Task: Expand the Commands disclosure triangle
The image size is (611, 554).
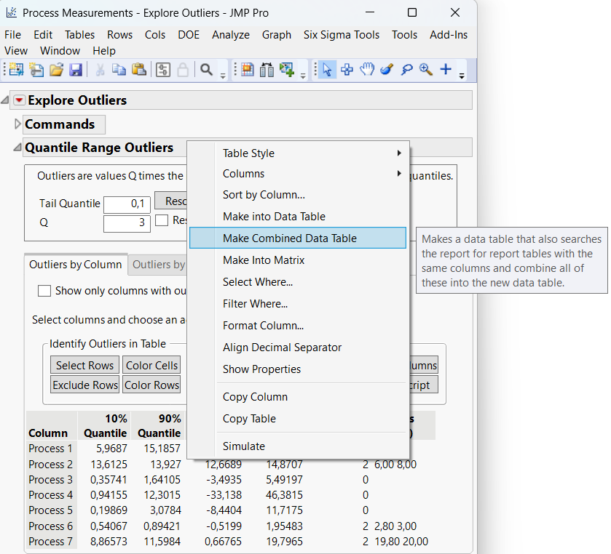Action: (x=17, y=124)
